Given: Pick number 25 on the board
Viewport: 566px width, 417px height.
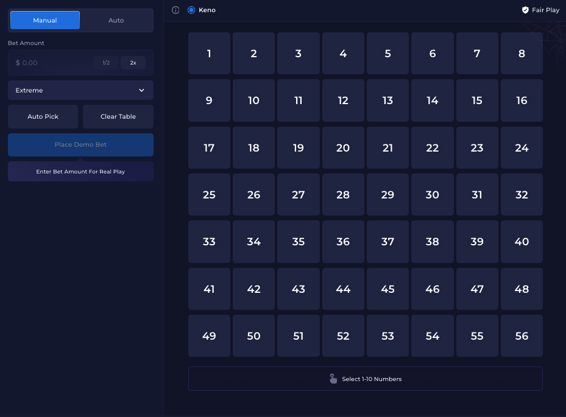Looking at the screenshot, I should coord(209,194).
